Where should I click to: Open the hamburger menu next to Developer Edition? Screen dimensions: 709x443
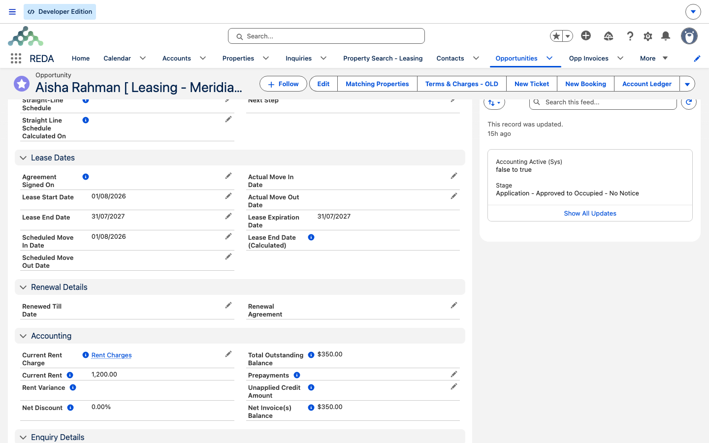click(x=12, y=12)
